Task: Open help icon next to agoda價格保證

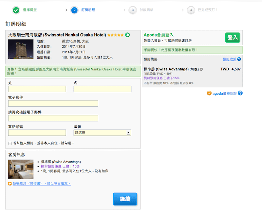Action: tap(240, 93)
